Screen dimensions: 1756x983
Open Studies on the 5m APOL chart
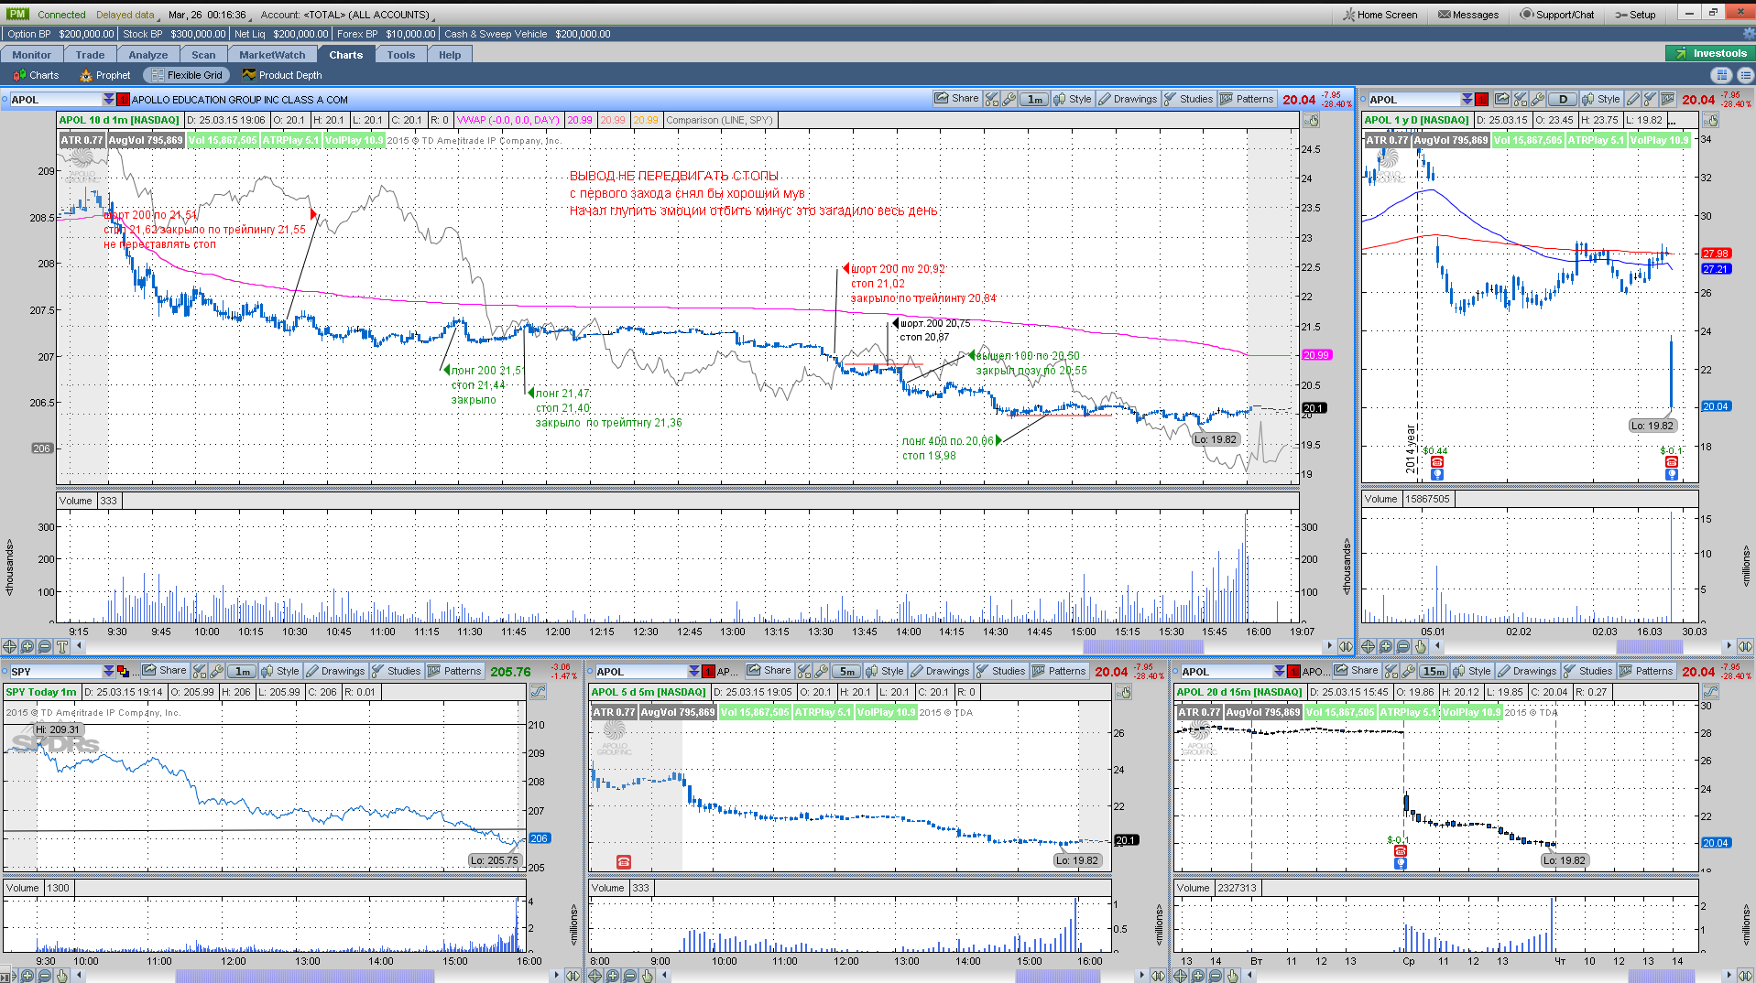[1000, 671]
